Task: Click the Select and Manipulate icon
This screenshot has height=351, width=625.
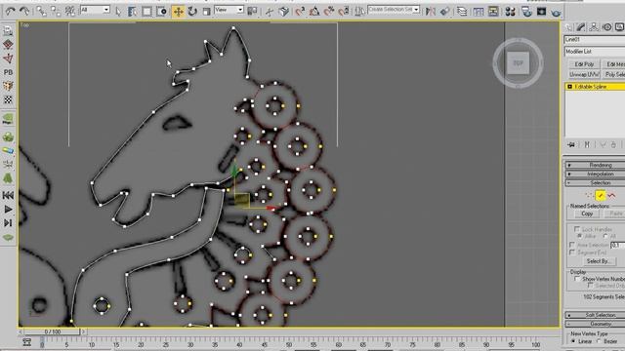Action: [270, 12]
